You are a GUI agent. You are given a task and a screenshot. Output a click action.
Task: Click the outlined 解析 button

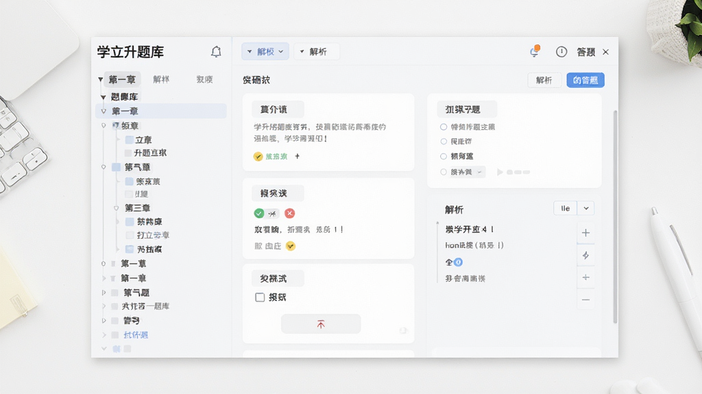pyautogui.click(x=544, y=80)
